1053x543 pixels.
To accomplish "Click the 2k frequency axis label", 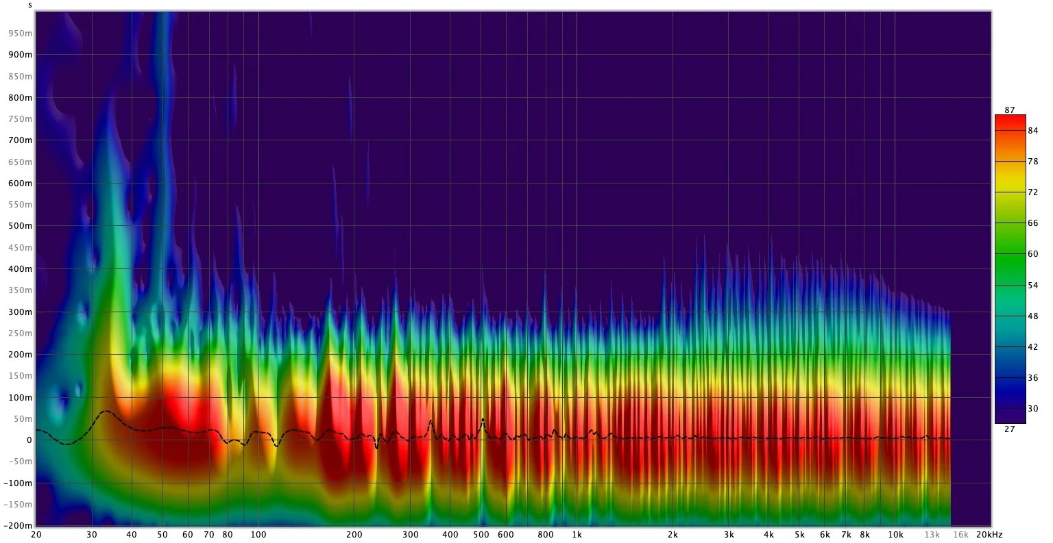I will pos(673,535).
